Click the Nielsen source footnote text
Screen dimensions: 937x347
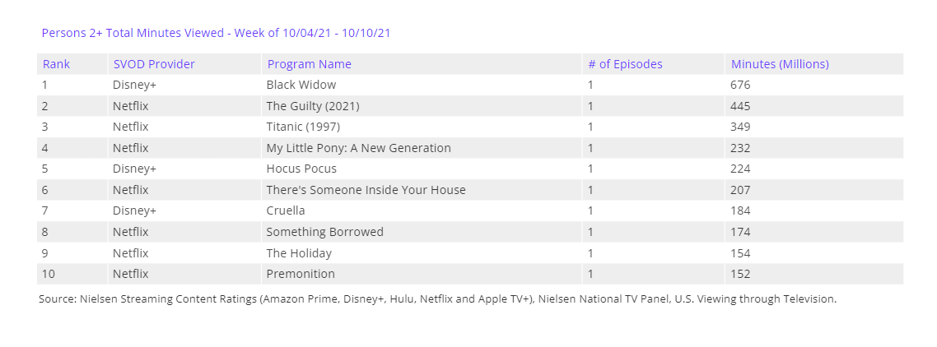click(437, 299)
